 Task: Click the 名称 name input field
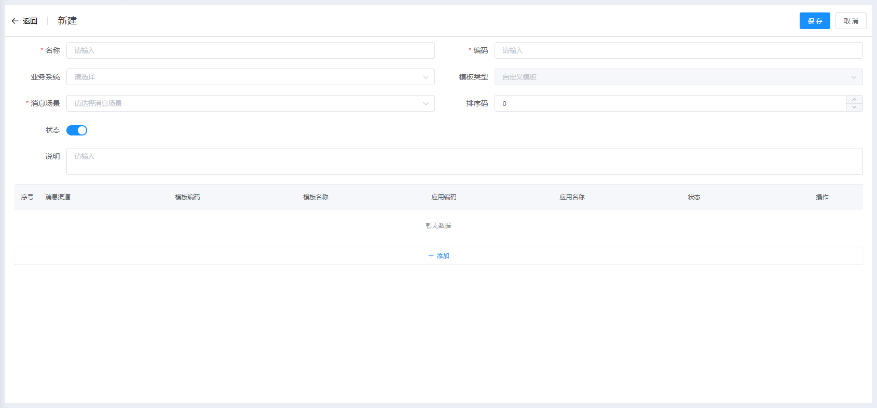250,50
